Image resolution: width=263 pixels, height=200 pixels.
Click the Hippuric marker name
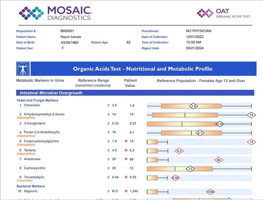coord(31,191)
